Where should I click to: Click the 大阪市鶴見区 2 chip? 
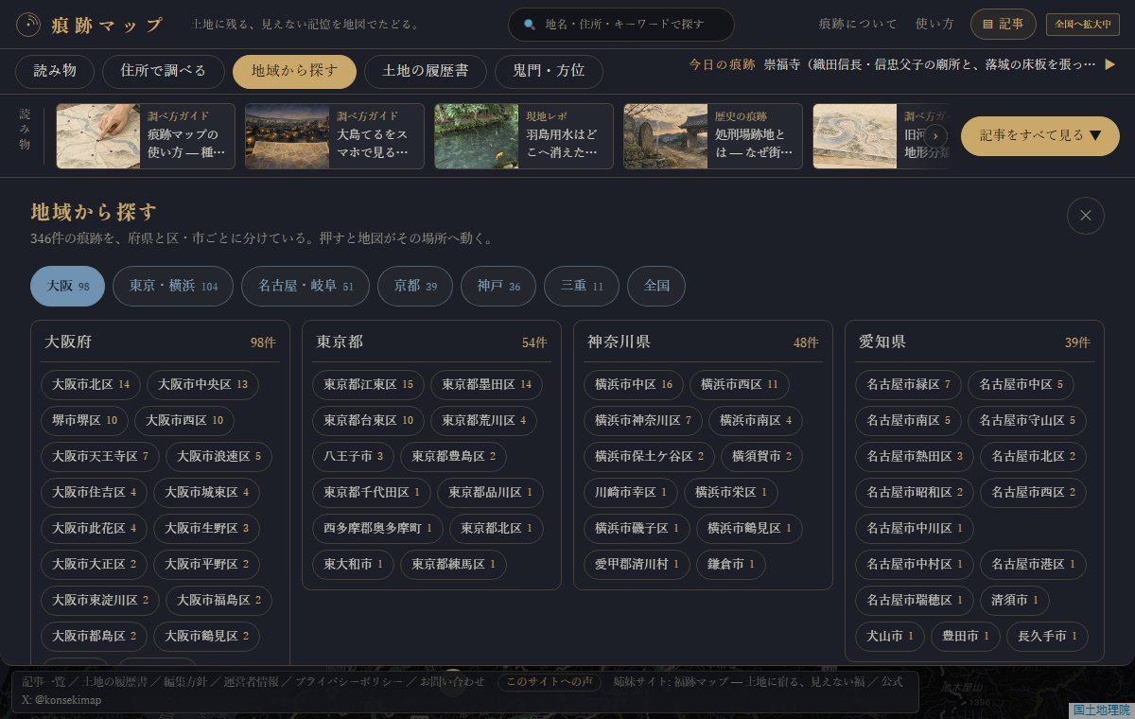(x=206, y=637)
